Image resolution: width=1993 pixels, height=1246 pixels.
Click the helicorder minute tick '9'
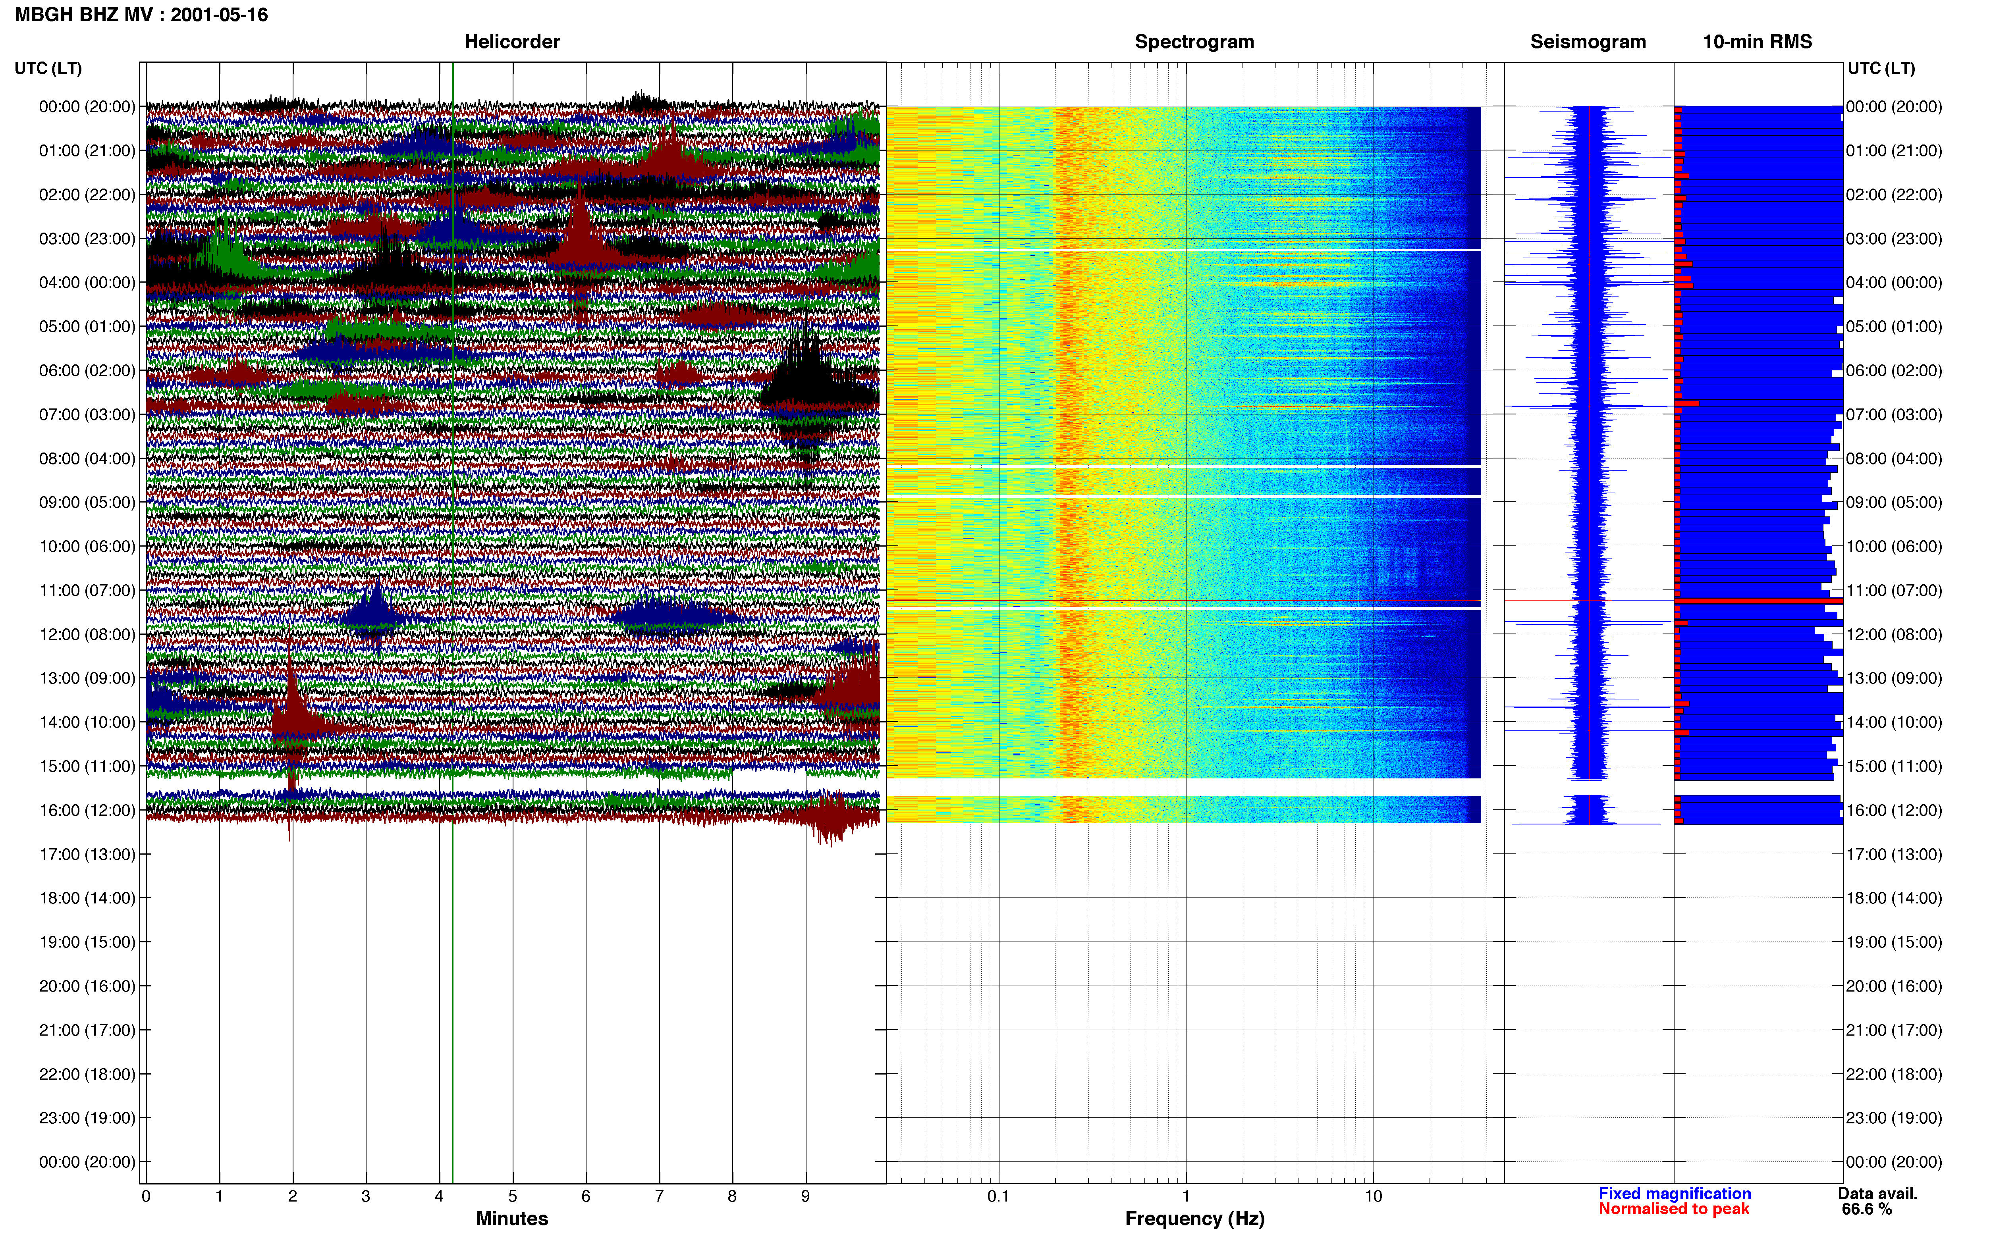[x=805, y=1196]
